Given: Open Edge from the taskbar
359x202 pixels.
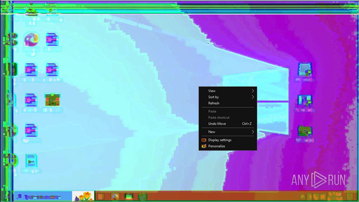Looking at the screenshot, I should tap(115, 197).
